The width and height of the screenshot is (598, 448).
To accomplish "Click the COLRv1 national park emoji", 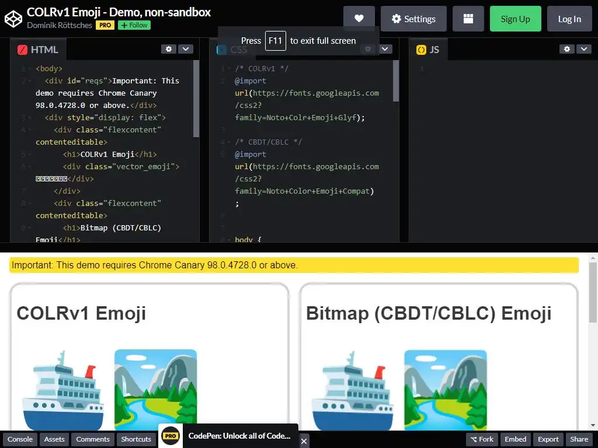I will point(155,390).
